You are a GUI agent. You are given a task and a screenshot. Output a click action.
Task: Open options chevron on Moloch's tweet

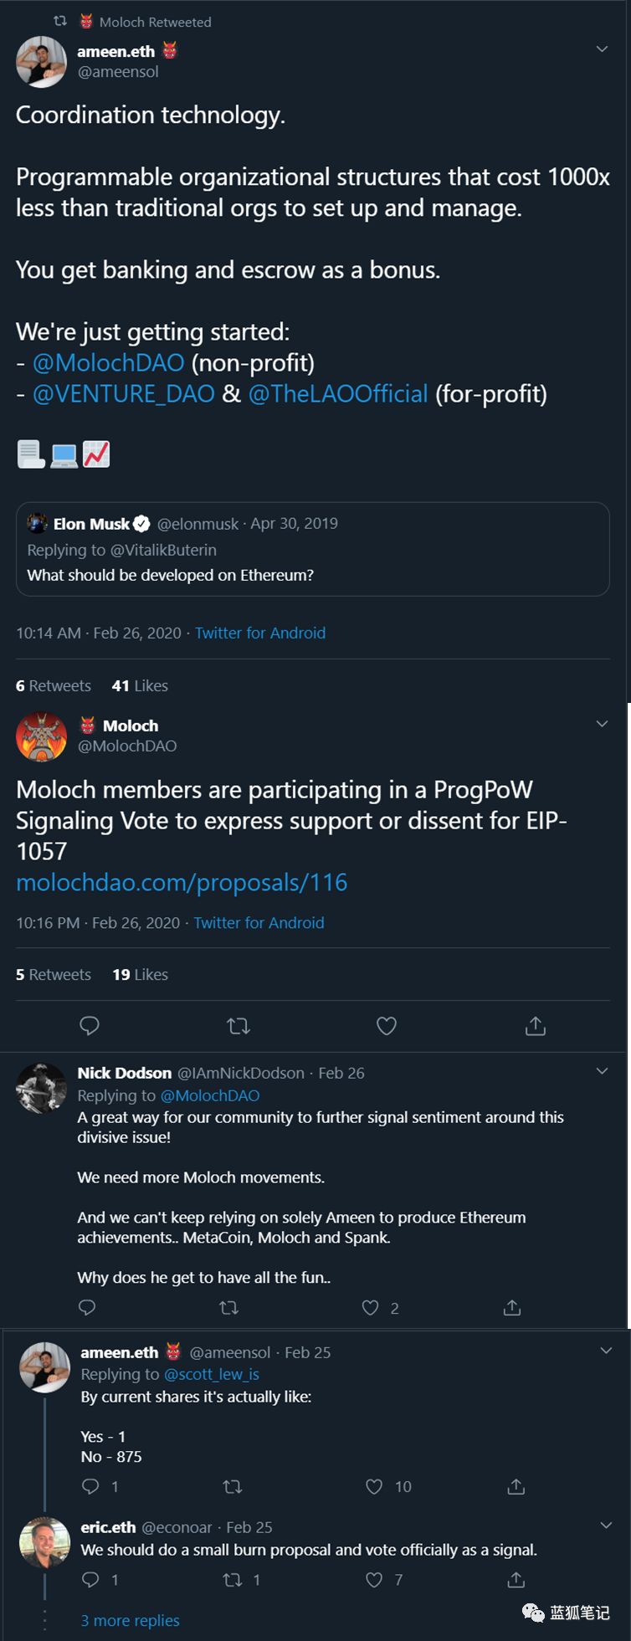point(602,724)
